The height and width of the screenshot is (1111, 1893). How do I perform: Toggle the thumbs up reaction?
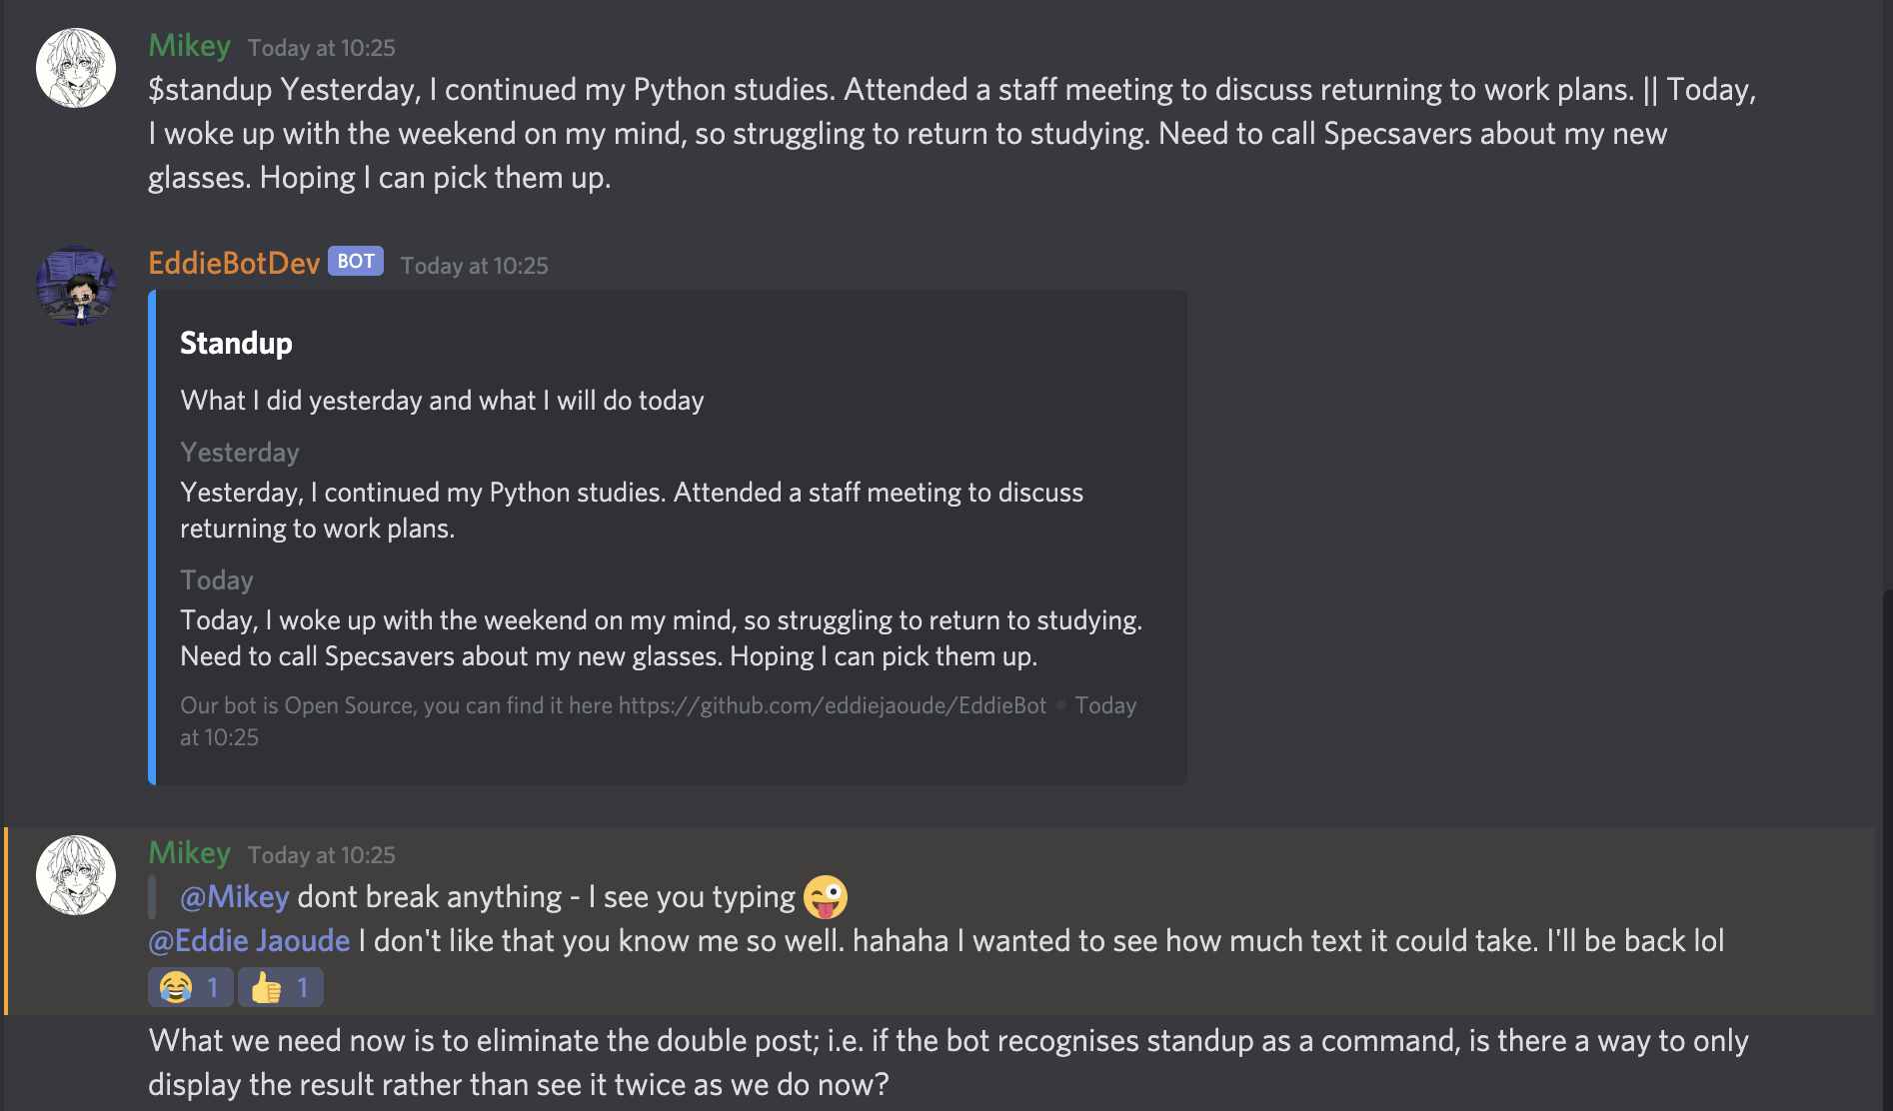(281, 987)
